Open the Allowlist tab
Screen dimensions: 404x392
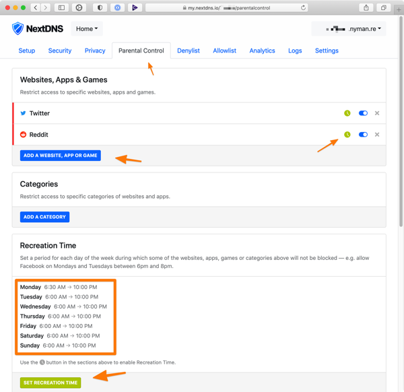224,51
